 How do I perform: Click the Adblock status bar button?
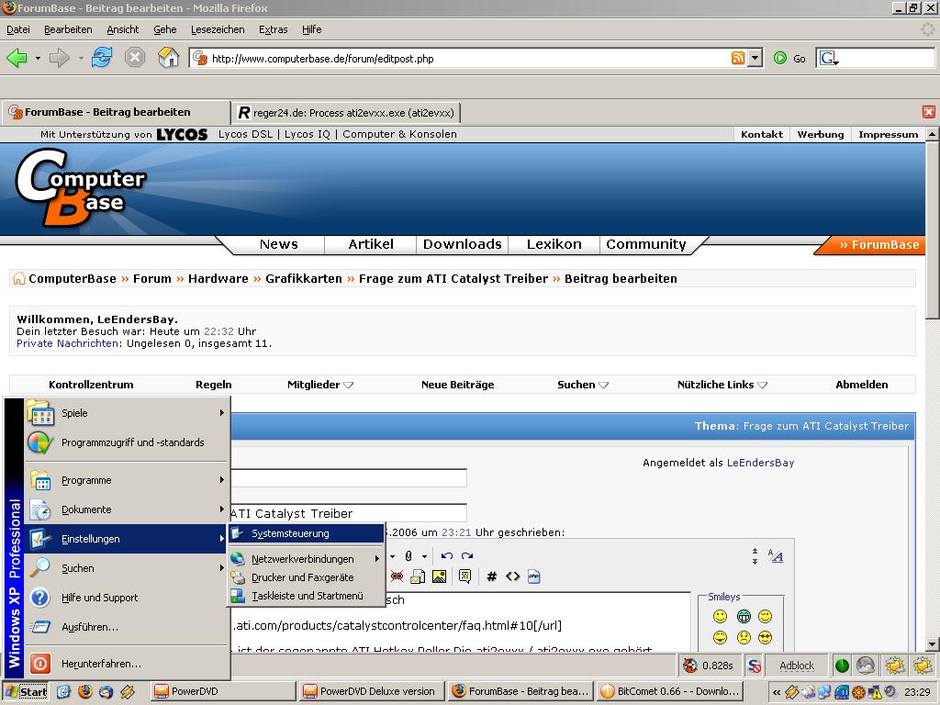click(x=797, y=666)
